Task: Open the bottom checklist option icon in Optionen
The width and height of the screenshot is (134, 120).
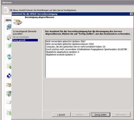Action: (9, 113)
